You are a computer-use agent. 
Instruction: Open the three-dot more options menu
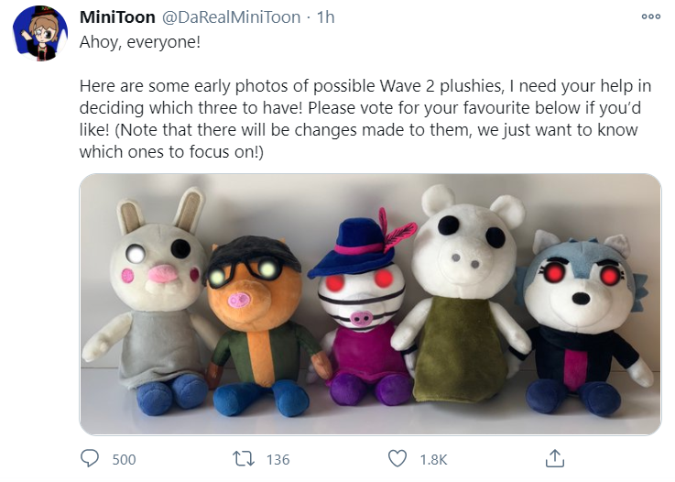[650, 16]
